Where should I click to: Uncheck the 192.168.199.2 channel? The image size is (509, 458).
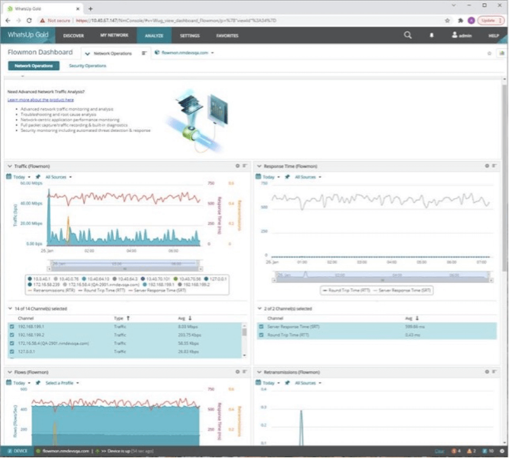[12, 335]
